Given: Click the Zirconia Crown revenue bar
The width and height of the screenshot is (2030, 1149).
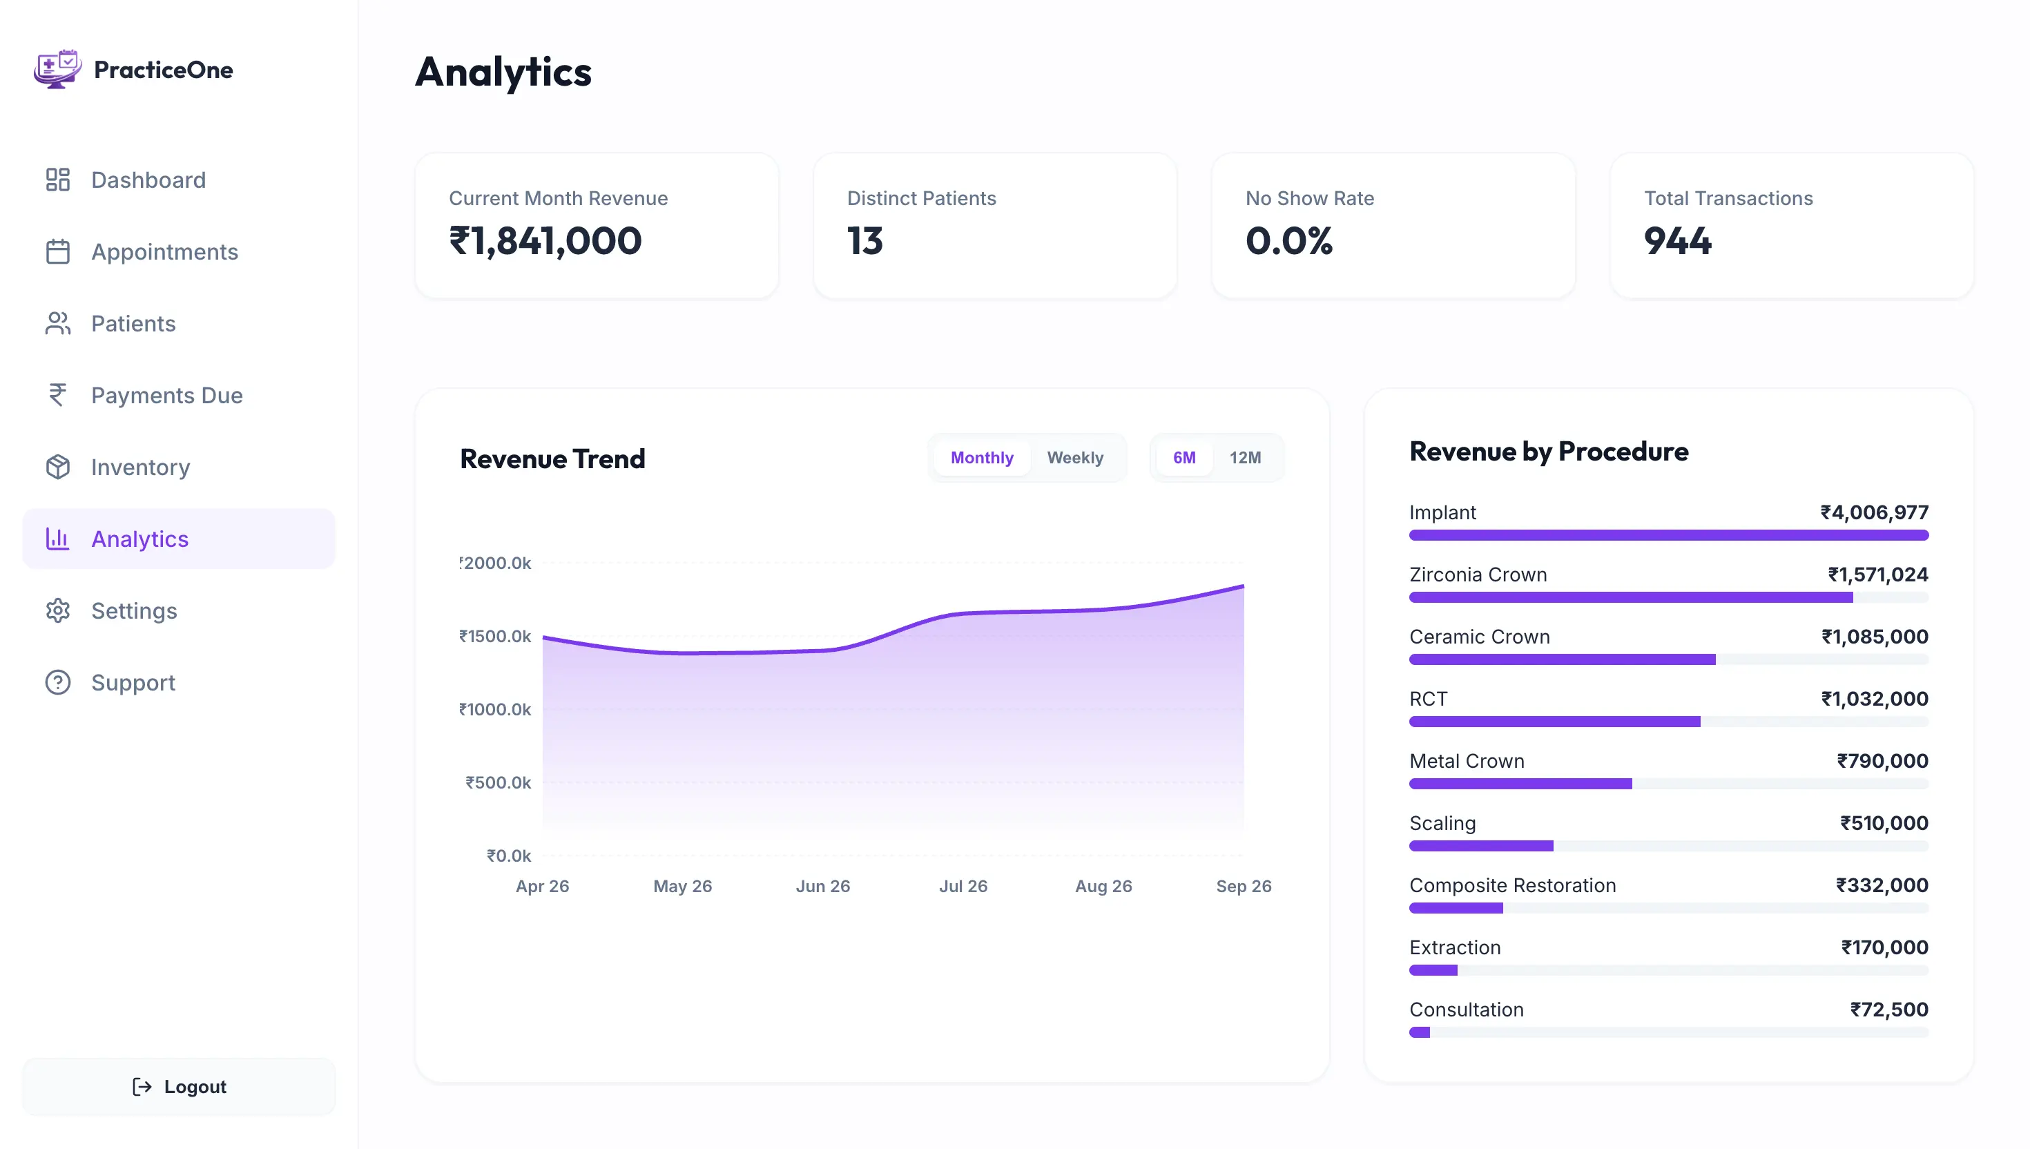Looking at the screenshot, I should tap(1669, 598).
